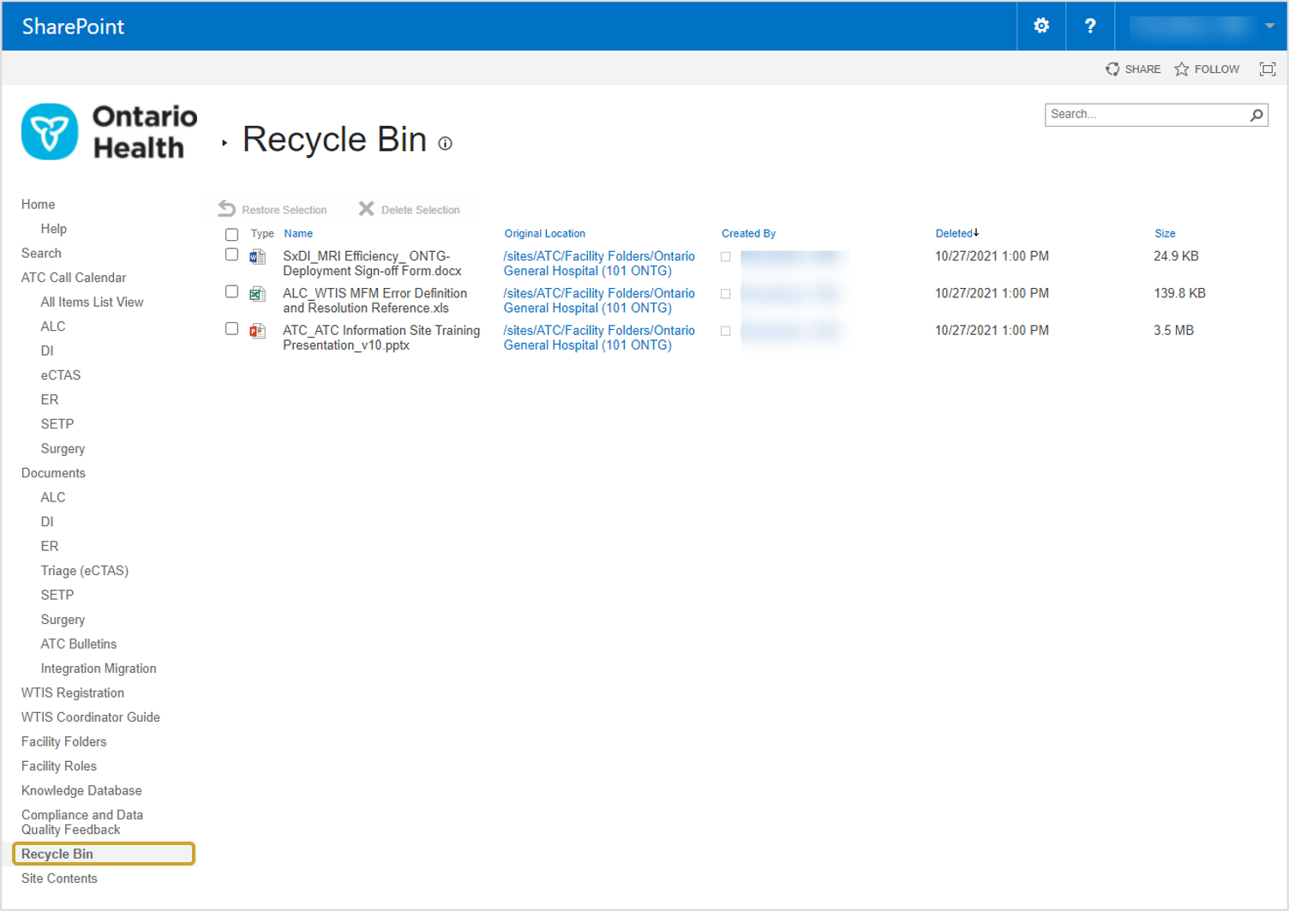
Task: Click the SharePoint header title
Action: click(x=73, y=27)
